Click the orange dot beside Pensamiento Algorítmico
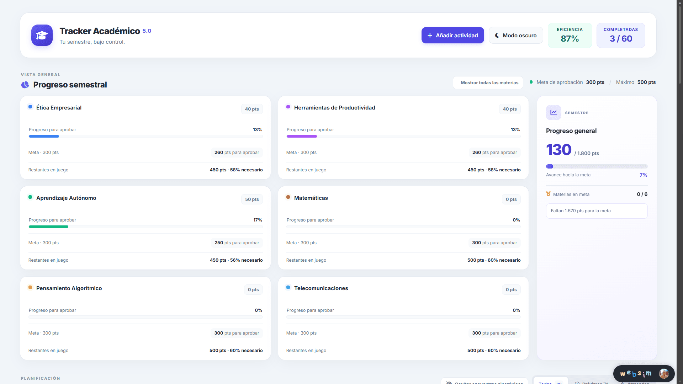Image resolution: width=683 pixels, height=384 pixels. pos(30,287)
